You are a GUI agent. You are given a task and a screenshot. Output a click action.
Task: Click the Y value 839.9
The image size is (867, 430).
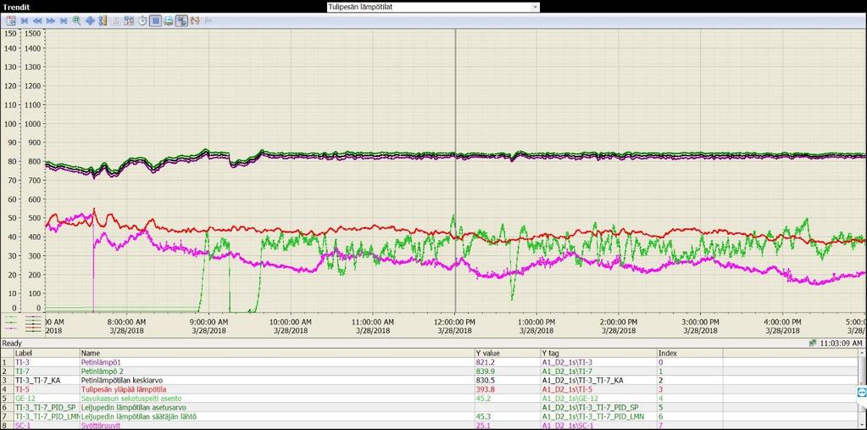485,371
